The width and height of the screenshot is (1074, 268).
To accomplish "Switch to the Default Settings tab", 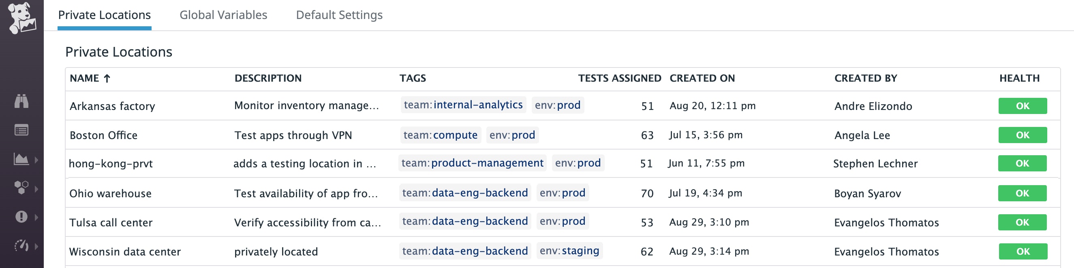I will (339, 15).
